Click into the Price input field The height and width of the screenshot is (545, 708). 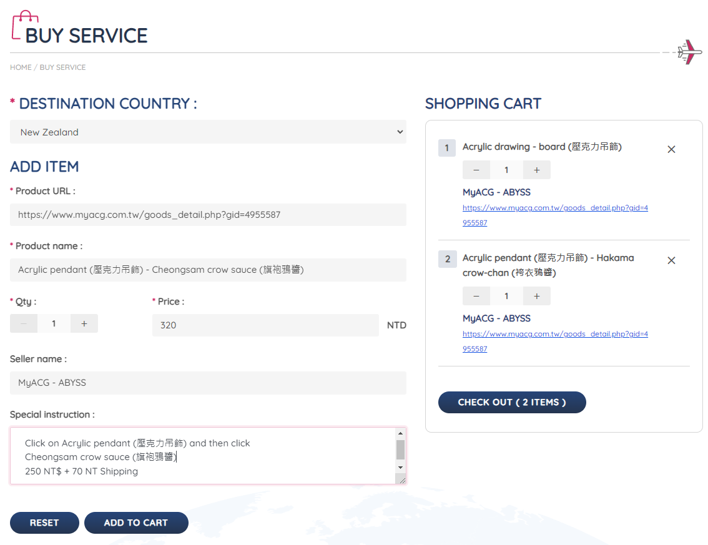coord(265,325)
